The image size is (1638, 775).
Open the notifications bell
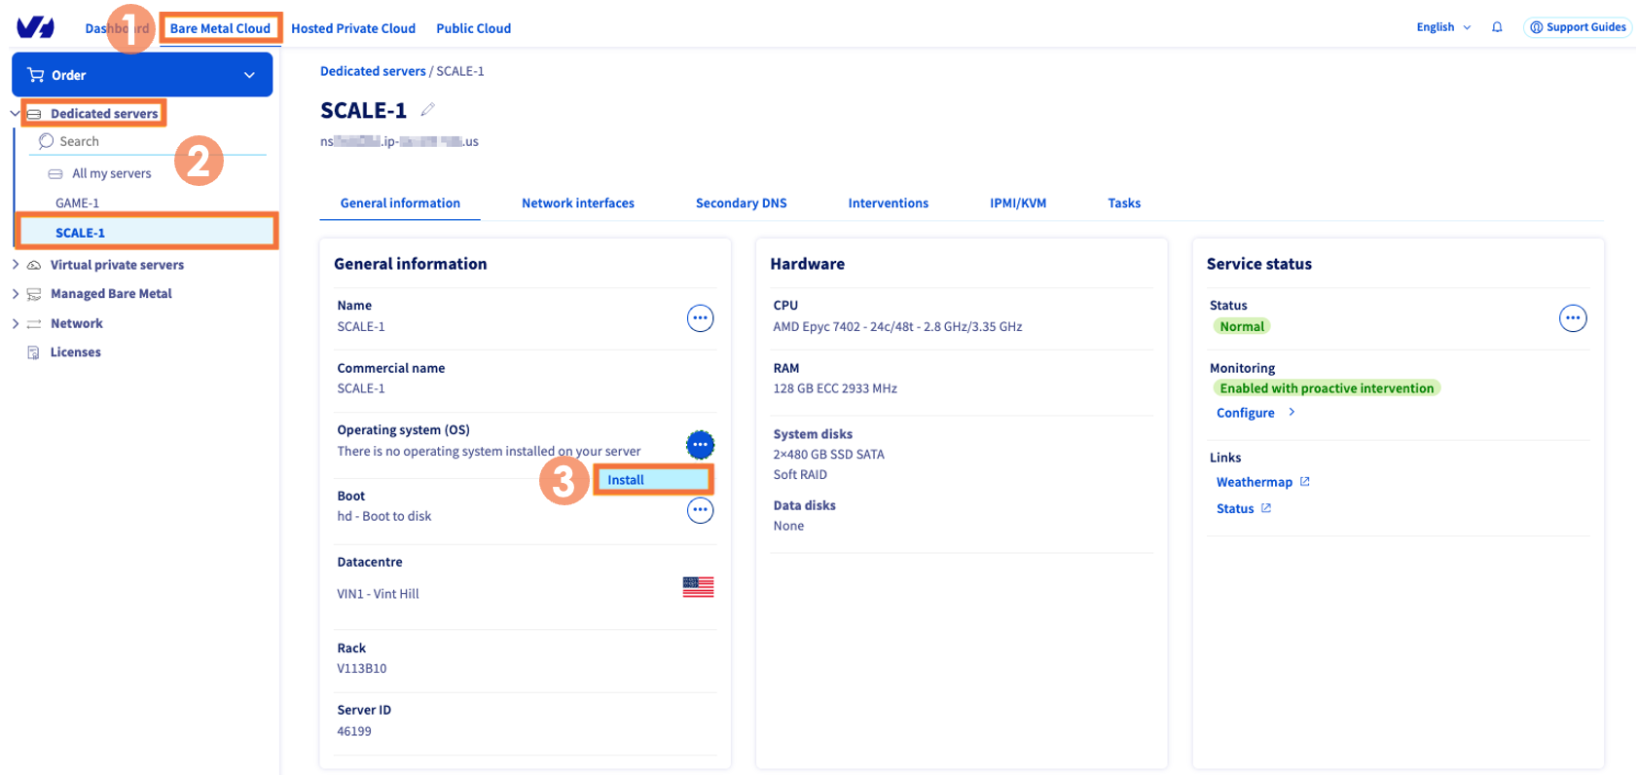1497,27
